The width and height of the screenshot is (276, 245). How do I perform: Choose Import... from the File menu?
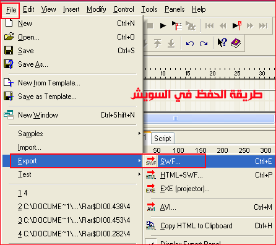click(x=72, y=147)
